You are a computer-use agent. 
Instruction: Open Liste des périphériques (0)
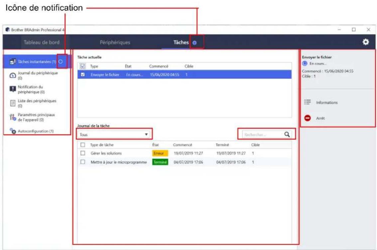37,103
